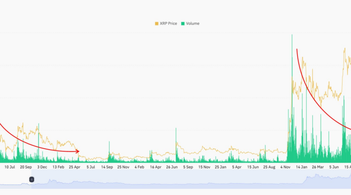Click the arrowhead of the left red curve
This screenshot has height=195, width=351.
[79, 151]
